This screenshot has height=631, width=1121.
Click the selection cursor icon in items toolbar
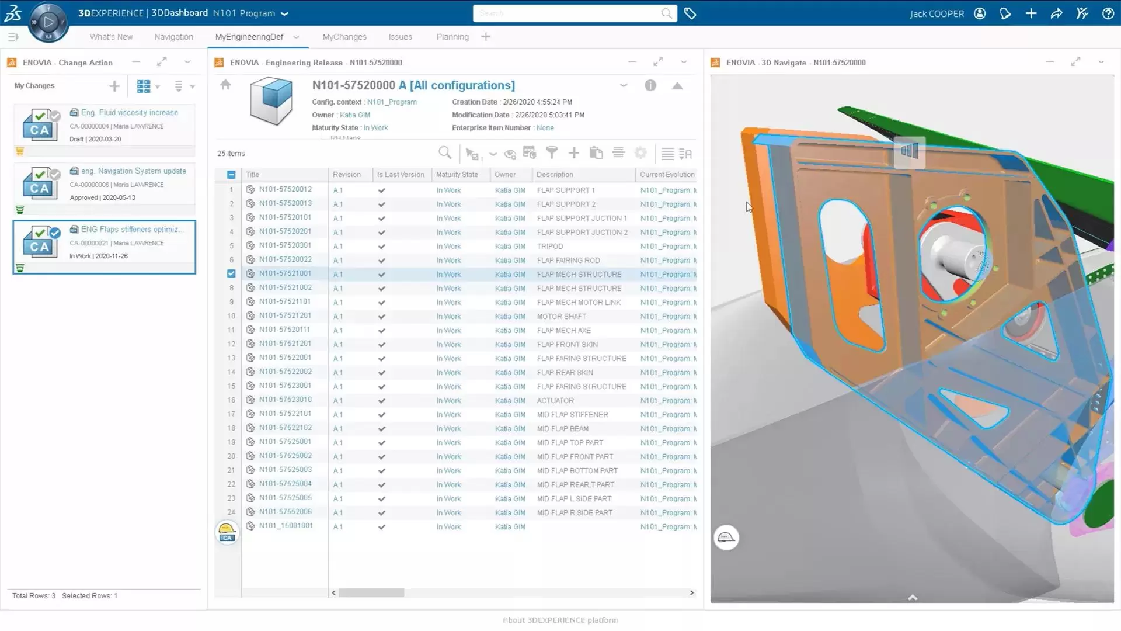(472, 154)
